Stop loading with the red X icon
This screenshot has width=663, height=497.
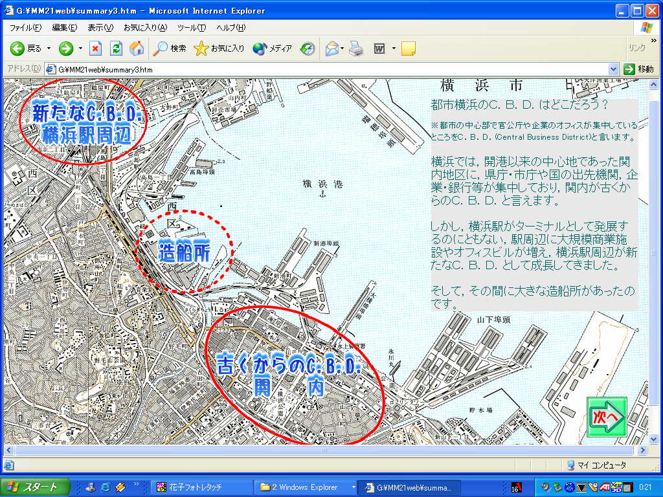tap(96, 49)
